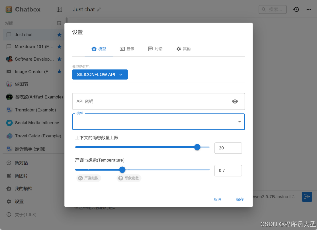The image size is (317, 230).
Task: Toggle API key visibility eye icon
Action: [235, 101]
